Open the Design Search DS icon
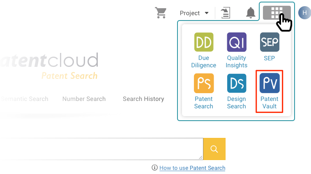 pos(237,83)
